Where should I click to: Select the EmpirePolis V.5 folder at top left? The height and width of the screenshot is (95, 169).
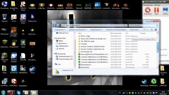pyautogui.click(x=14, y=6)
